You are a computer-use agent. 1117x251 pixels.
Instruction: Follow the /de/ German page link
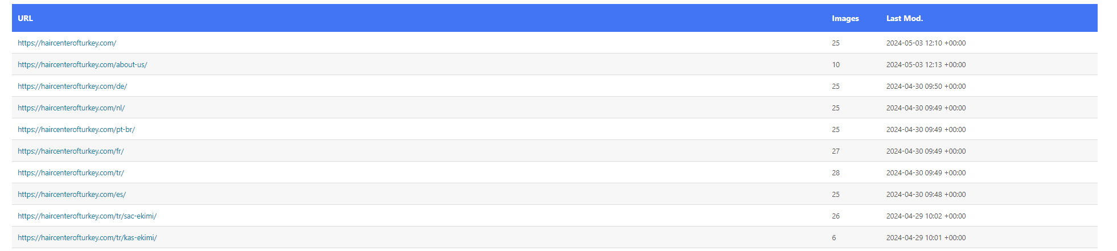tap(72, 87)
